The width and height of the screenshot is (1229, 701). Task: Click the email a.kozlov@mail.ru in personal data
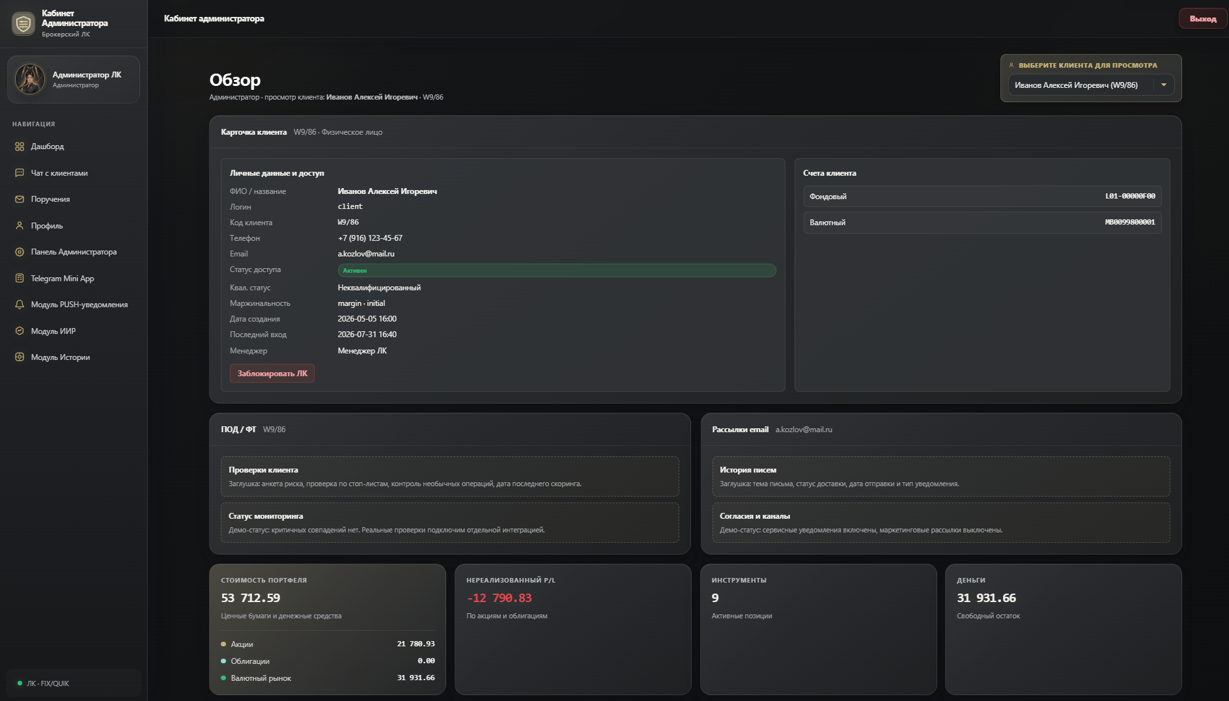tap(366, 254)
